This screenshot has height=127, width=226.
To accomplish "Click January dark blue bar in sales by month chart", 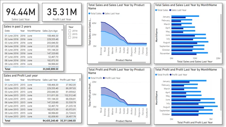I will [178, 18].
